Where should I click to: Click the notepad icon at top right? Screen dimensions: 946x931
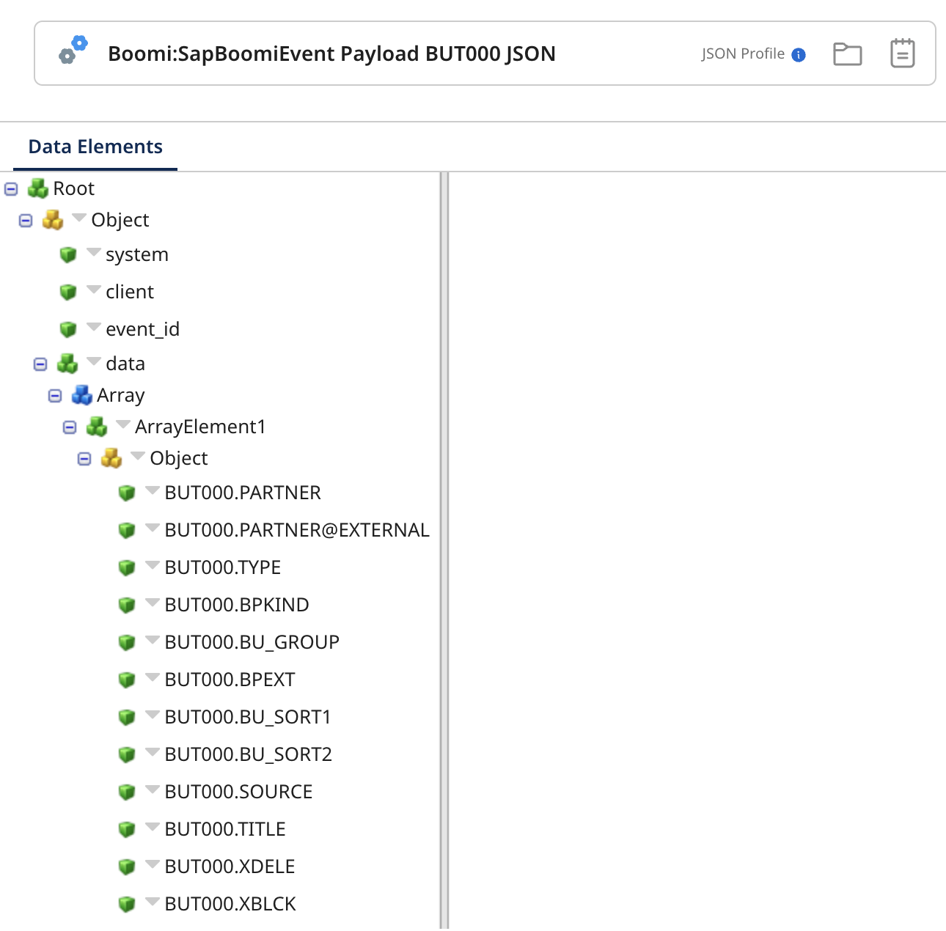point(901,53)
